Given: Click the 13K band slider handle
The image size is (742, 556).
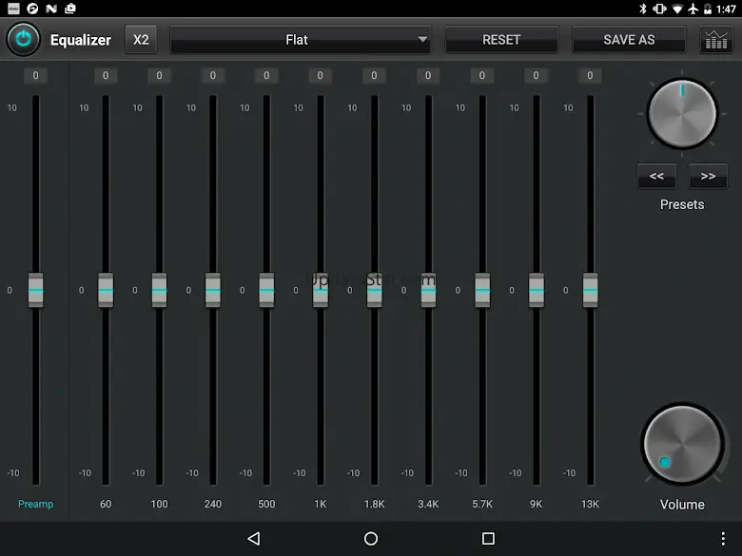Looking at the screenshot, I should (x=590, y=290).
